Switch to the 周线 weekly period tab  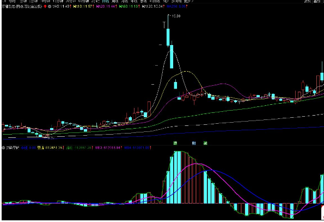click(x=115, y=1)
